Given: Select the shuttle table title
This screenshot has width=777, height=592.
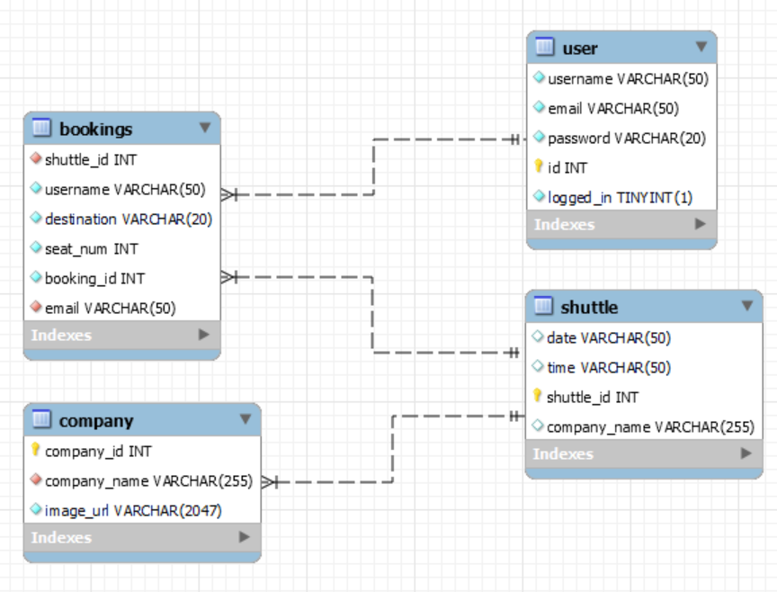Looking at the screenshot, I should point(589,308).
